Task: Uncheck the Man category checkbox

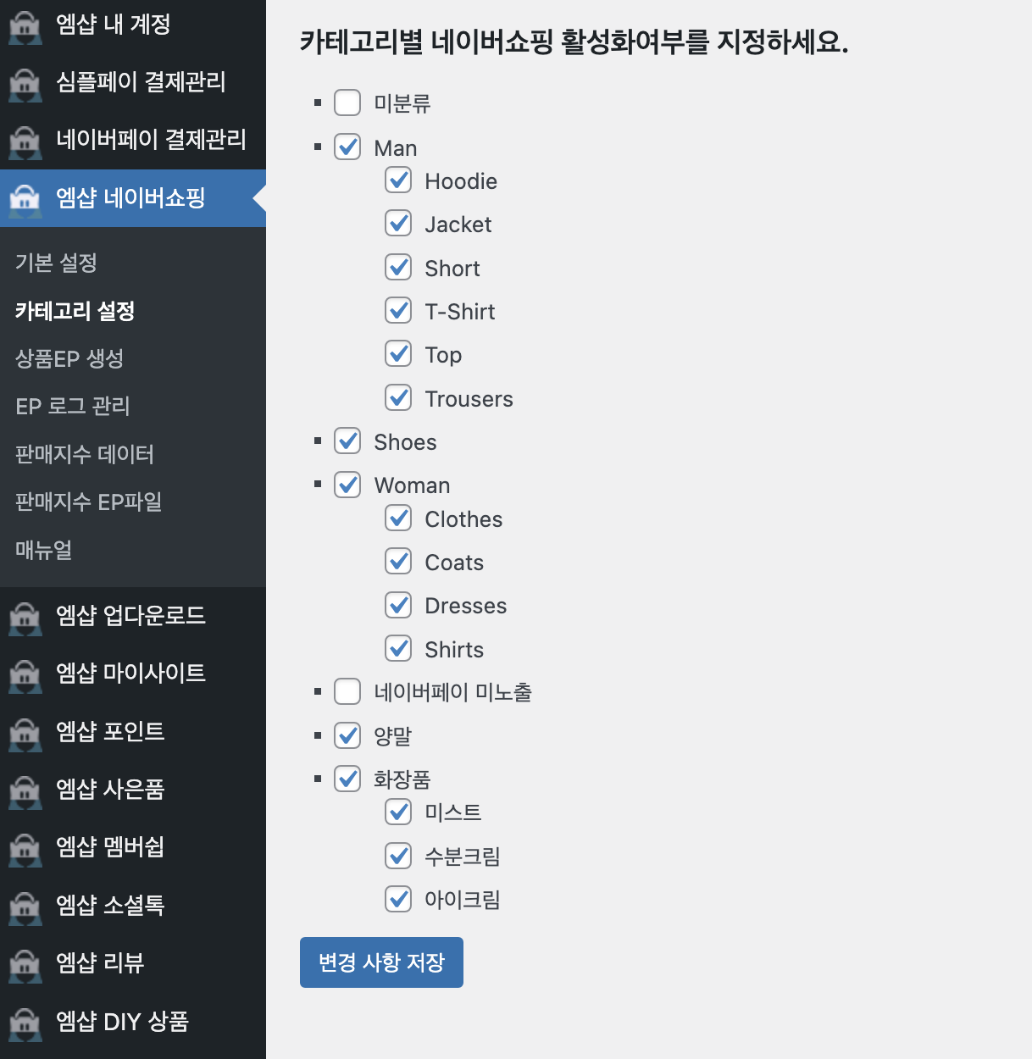Action: point(347,147)
